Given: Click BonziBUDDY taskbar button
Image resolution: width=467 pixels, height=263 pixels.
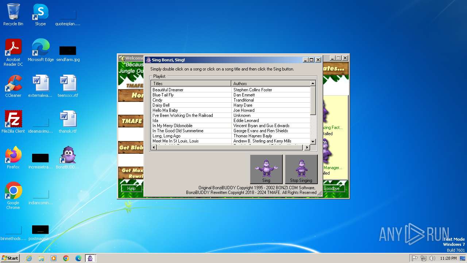Looking at the screenshot, I should [x=90, y=258].
